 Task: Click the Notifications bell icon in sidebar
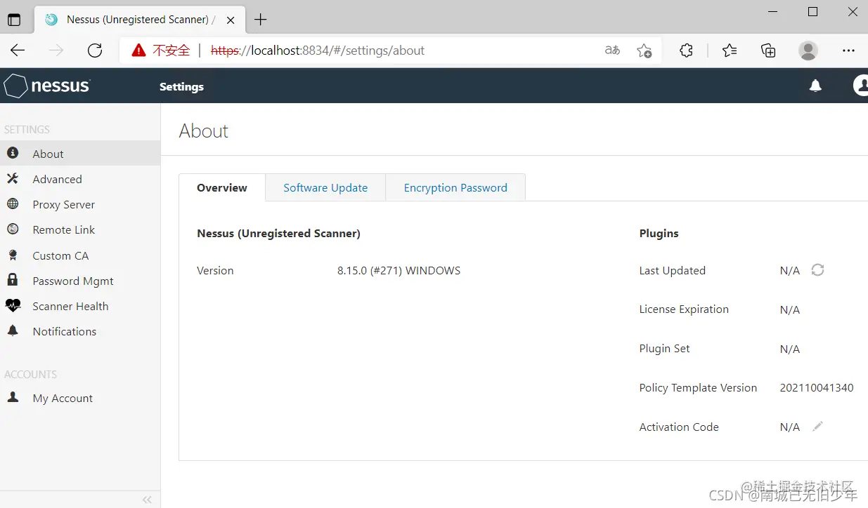coord(13,330)
